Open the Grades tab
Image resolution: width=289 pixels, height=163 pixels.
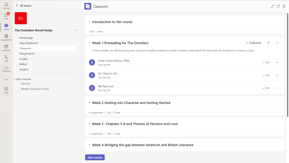click(23, 59)
